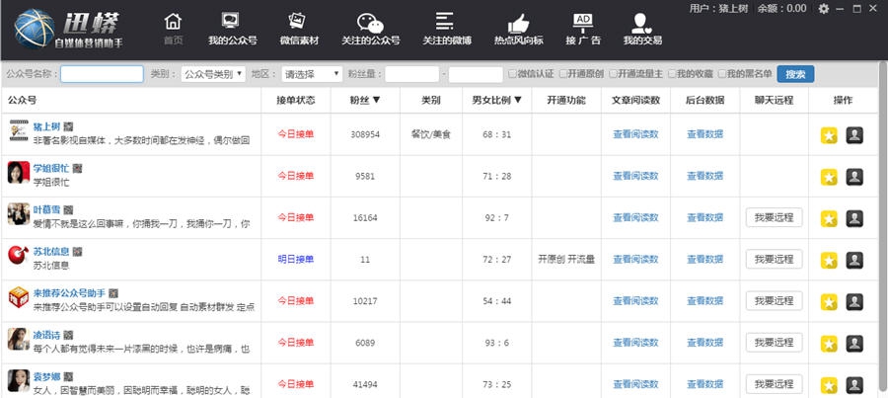Blacklist the 叶慕雪 account via person icon

[854, 218]
